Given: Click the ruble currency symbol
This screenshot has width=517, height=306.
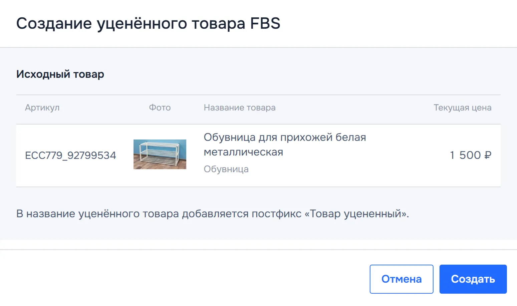Looking at the screenshot, I should click(x=488, y=155).
